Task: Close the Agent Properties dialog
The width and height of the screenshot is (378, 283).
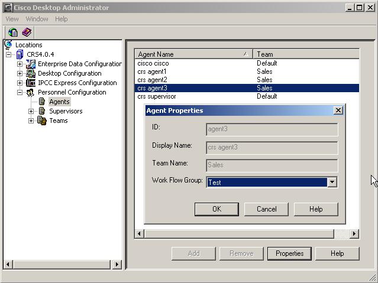Action: [x=338, y=110]
